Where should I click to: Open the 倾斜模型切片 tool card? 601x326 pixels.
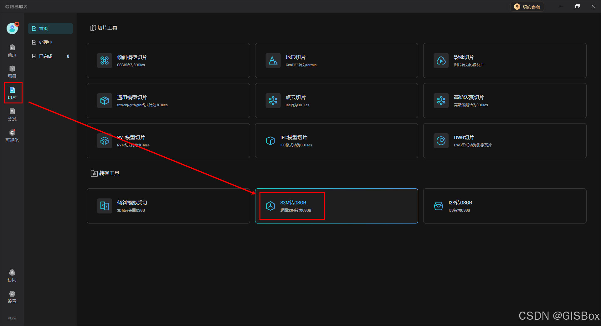point(168,60)
